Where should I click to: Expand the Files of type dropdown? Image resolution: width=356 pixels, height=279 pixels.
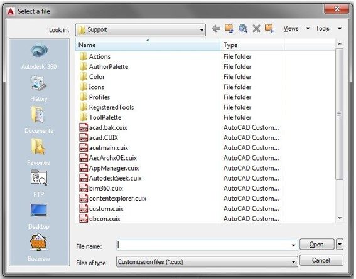pyautogui.click(x=293, y=262)
